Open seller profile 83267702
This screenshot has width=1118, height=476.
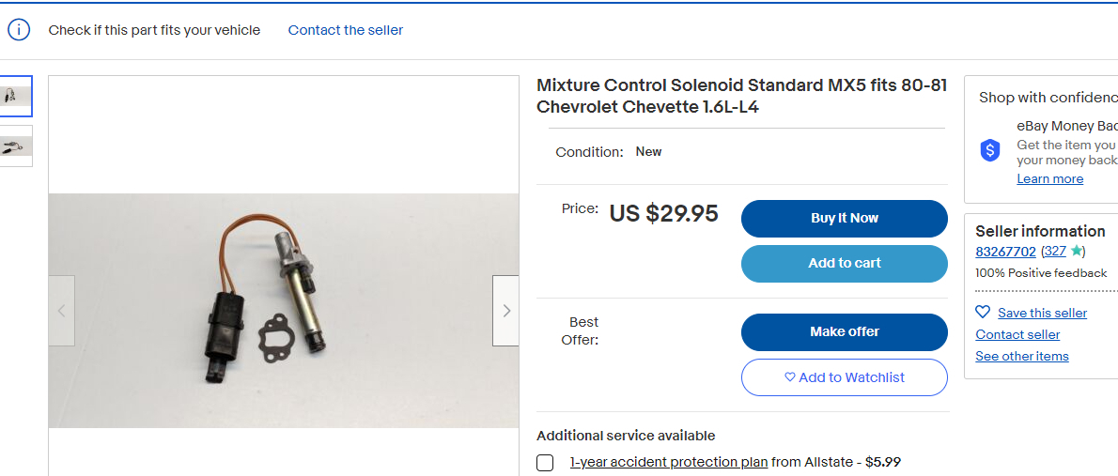[1005, 252]
